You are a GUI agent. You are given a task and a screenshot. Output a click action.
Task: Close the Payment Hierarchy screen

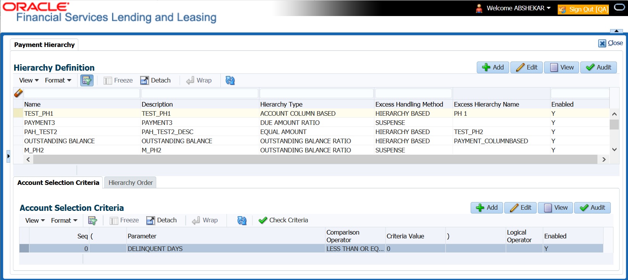[610, 43]
